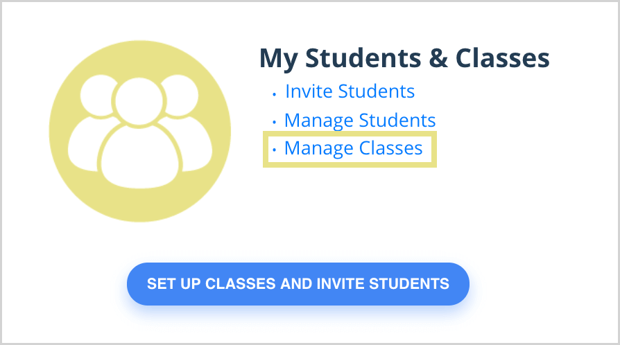Click the bullet beside Invite Students
Image resolution: width=620 pixels, height=345 pixels.
(274, 94)
